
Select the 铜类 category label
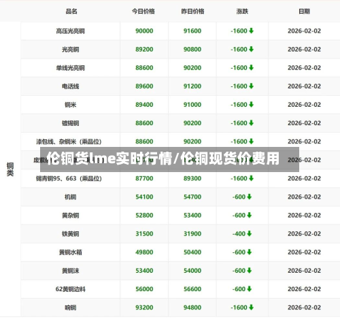click(x=10, y=169)
